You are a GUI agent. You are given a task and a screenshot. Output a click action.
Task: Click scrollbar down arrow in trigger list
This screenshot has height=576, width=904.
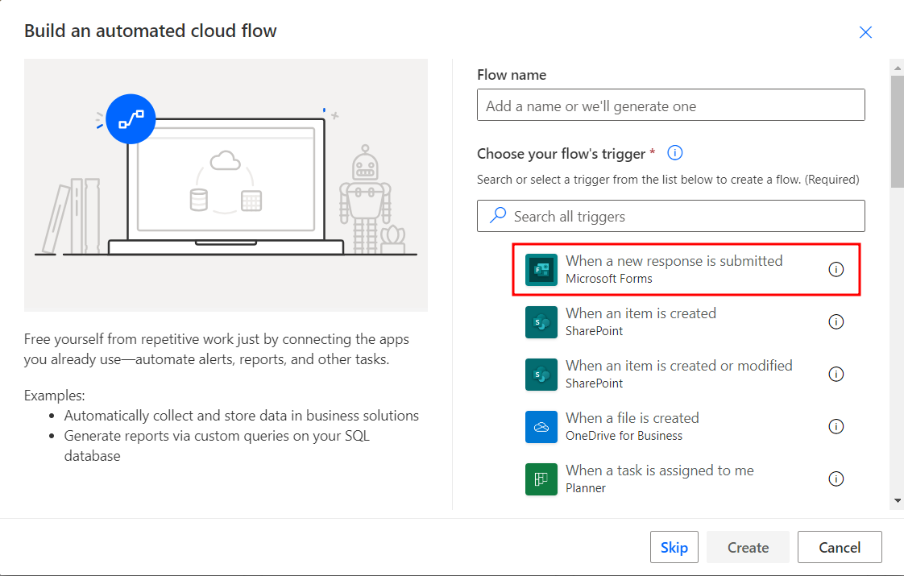[897, 500]
